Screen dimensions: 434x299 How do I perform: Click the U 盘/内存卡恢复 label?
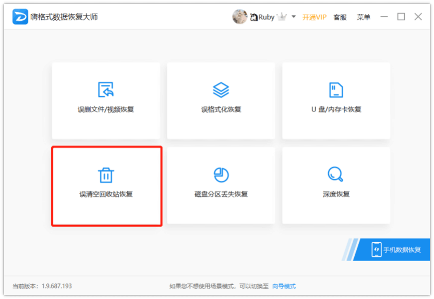[x=336, y=109]
